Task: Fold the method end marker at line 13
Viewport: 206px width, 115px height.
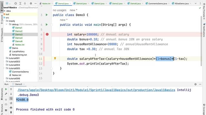Action: (x=51, y=68)
